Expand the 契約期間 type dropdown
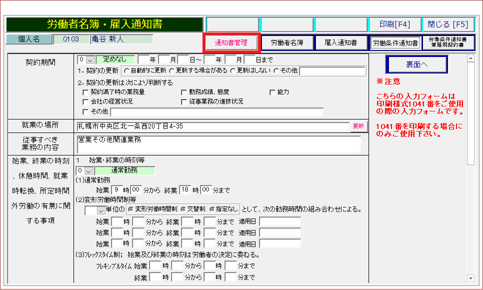 (89, 59)
